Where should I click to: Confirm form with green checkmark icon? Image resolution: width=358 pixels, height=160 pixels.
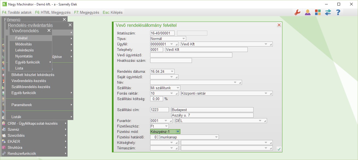[x=279, y=149]
